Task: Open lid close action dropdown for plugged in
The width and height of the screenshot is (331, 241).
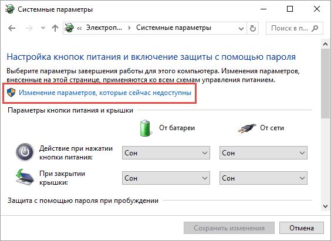Action: tap(264, 178)
